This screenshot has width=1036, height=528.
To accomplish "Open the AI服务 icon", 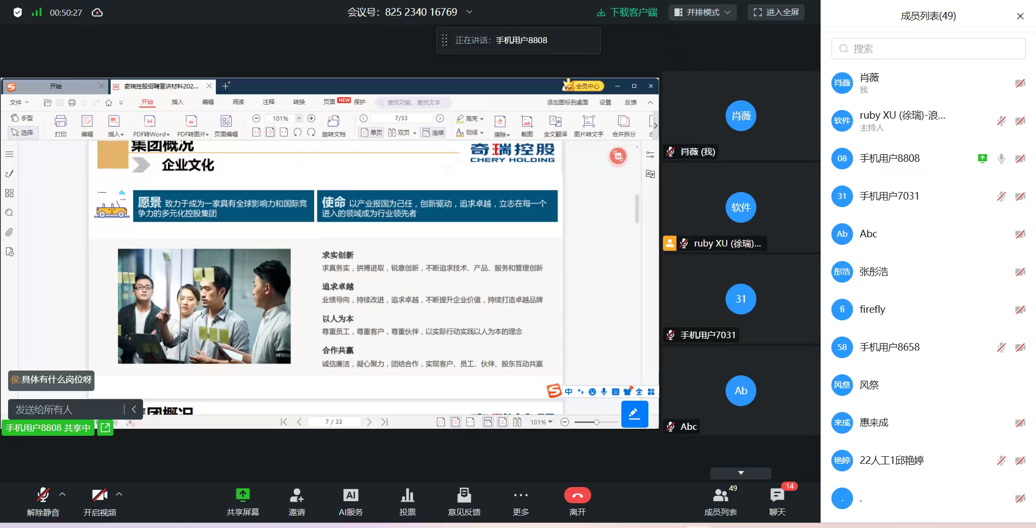I will click(x=350, y=495).
